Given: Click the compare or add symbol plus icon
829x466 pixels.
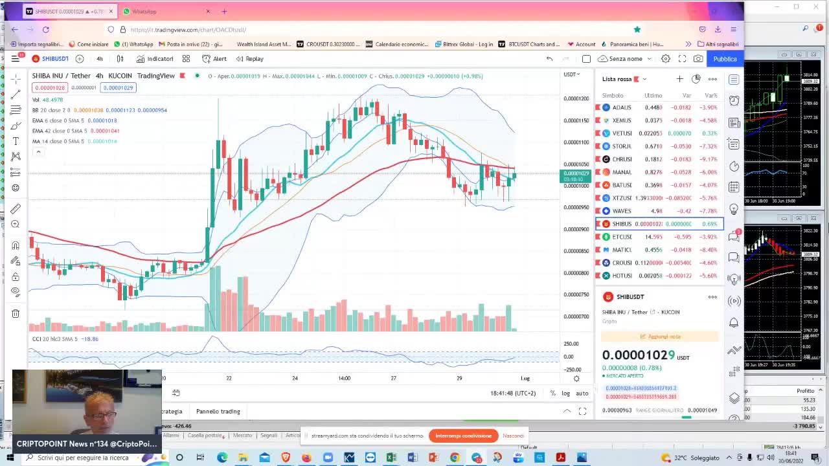Looking at the screenshot, I should click(x=80, y=59).
